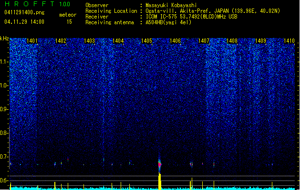Image resolution: width=300 pixels, height=190 pixels.
Task: Click the 1407 time marker
Action: click(x=204, y=41)
